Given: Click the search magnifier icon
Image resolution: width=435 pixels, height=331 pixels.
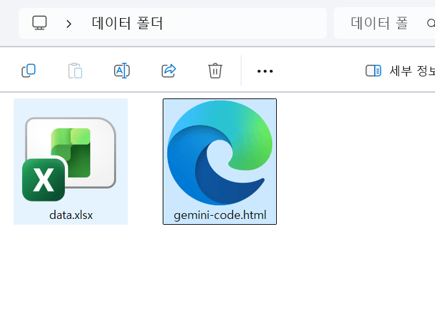Looking at the screenshot, I should pos(431,23).
